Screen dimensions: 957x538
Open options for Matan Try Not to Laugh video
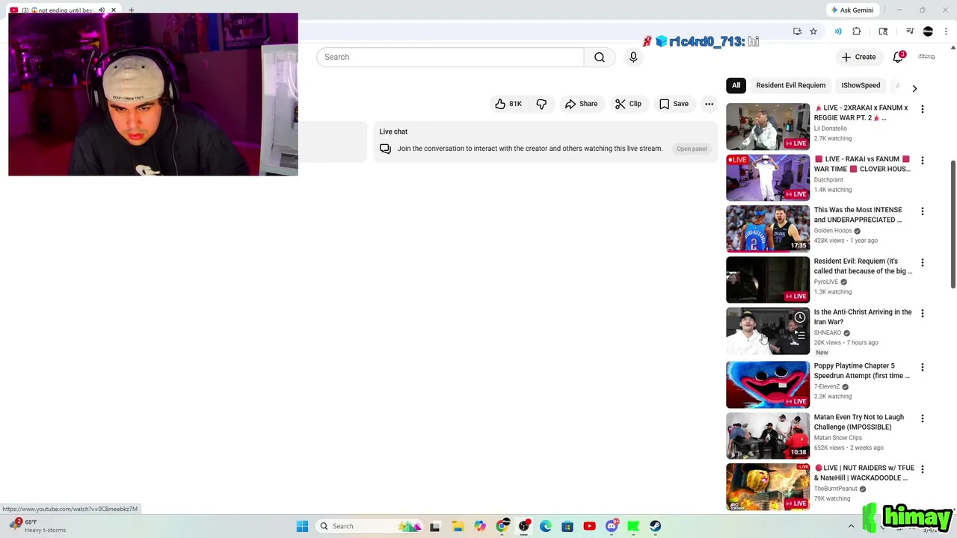pos(922,418)
